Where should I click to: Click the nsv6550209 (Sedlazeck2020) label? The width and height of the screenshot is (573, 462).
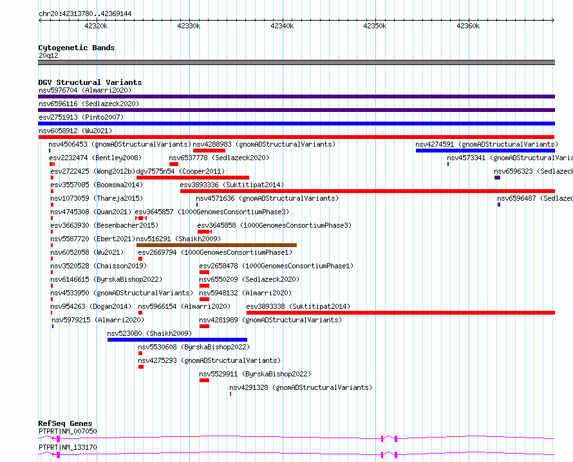point(249,279)
